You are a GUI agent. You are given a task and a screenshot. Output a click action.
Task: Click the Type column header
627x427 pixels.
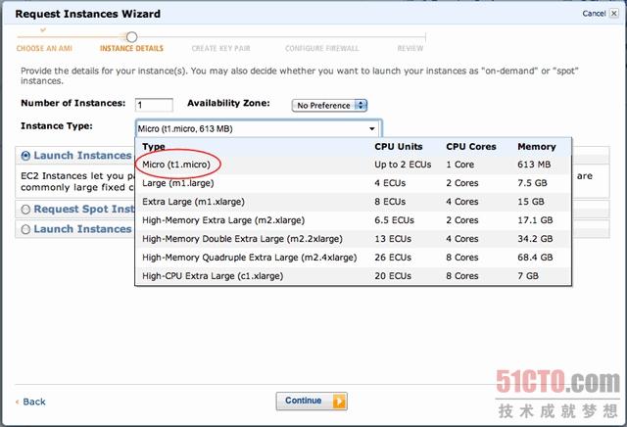coord(154,146)
